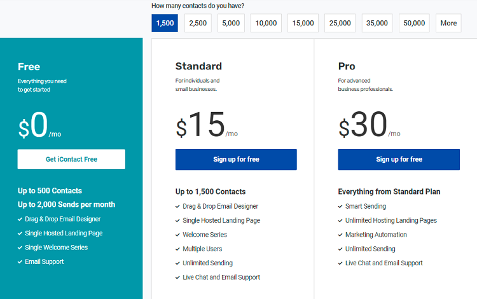Open the More contacts option

(x=448, y=23)
